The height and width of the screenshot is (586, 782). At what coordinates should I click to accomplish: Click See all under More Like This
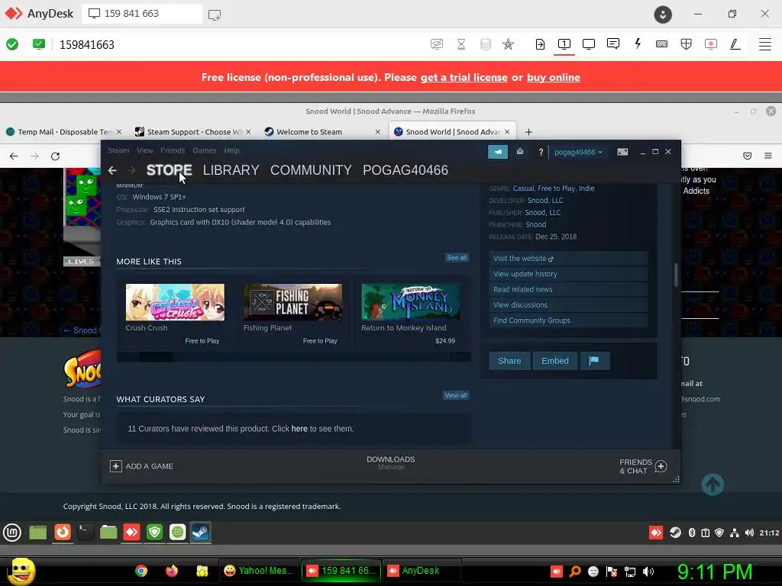click(x=457, y=258)
